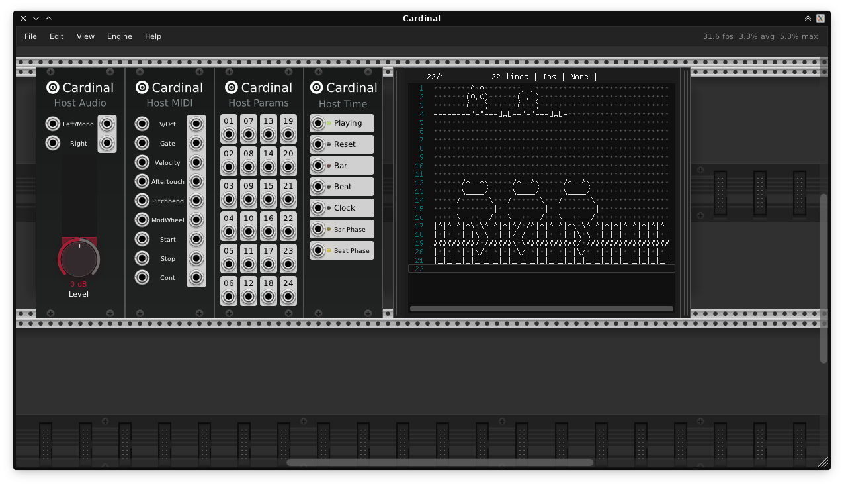Click Host Params jack 13
The width and height of the screenshot is (844, 486).
coord(269,135)
